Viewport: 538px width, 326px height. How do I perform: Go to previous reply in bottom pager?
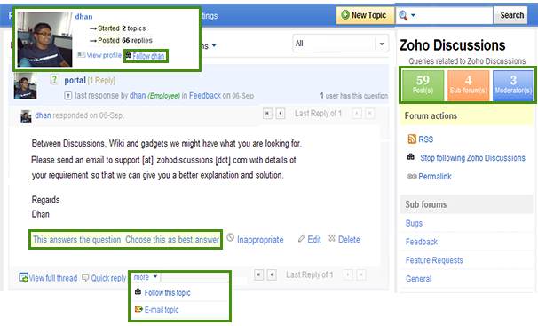(272, 274)
